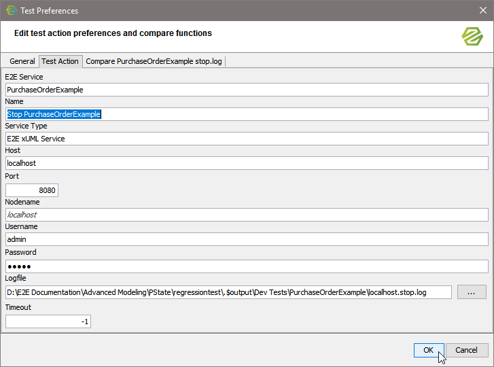
Task: Click the Service Type text field
Action: (247, 139)
